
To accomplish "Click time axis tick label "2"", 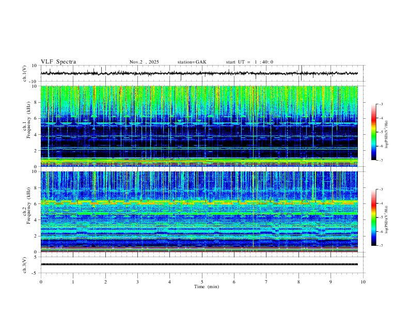I will point(105,282).
